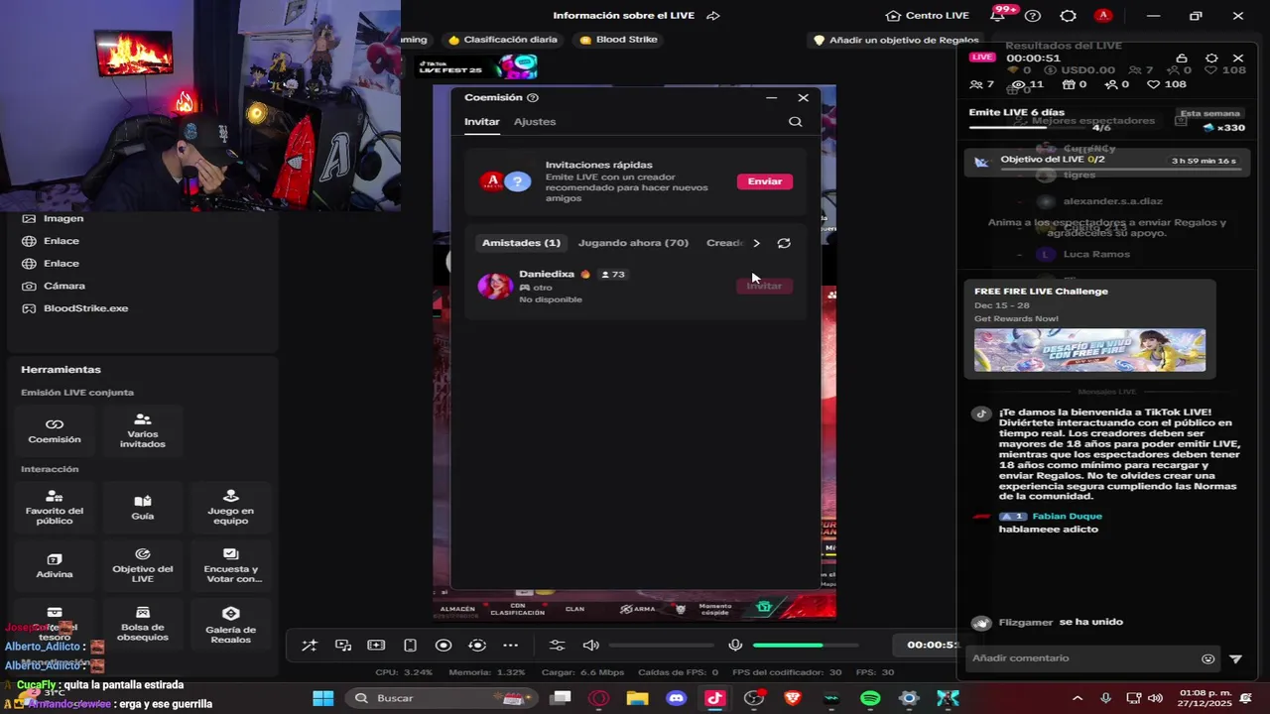Click the record circle icon
The image size is (1270, 714).
[x=444, y=646]
